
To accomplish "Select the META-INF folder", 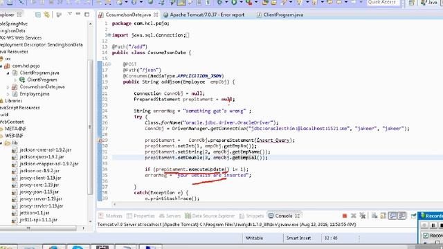I will (x=15, y=129).
